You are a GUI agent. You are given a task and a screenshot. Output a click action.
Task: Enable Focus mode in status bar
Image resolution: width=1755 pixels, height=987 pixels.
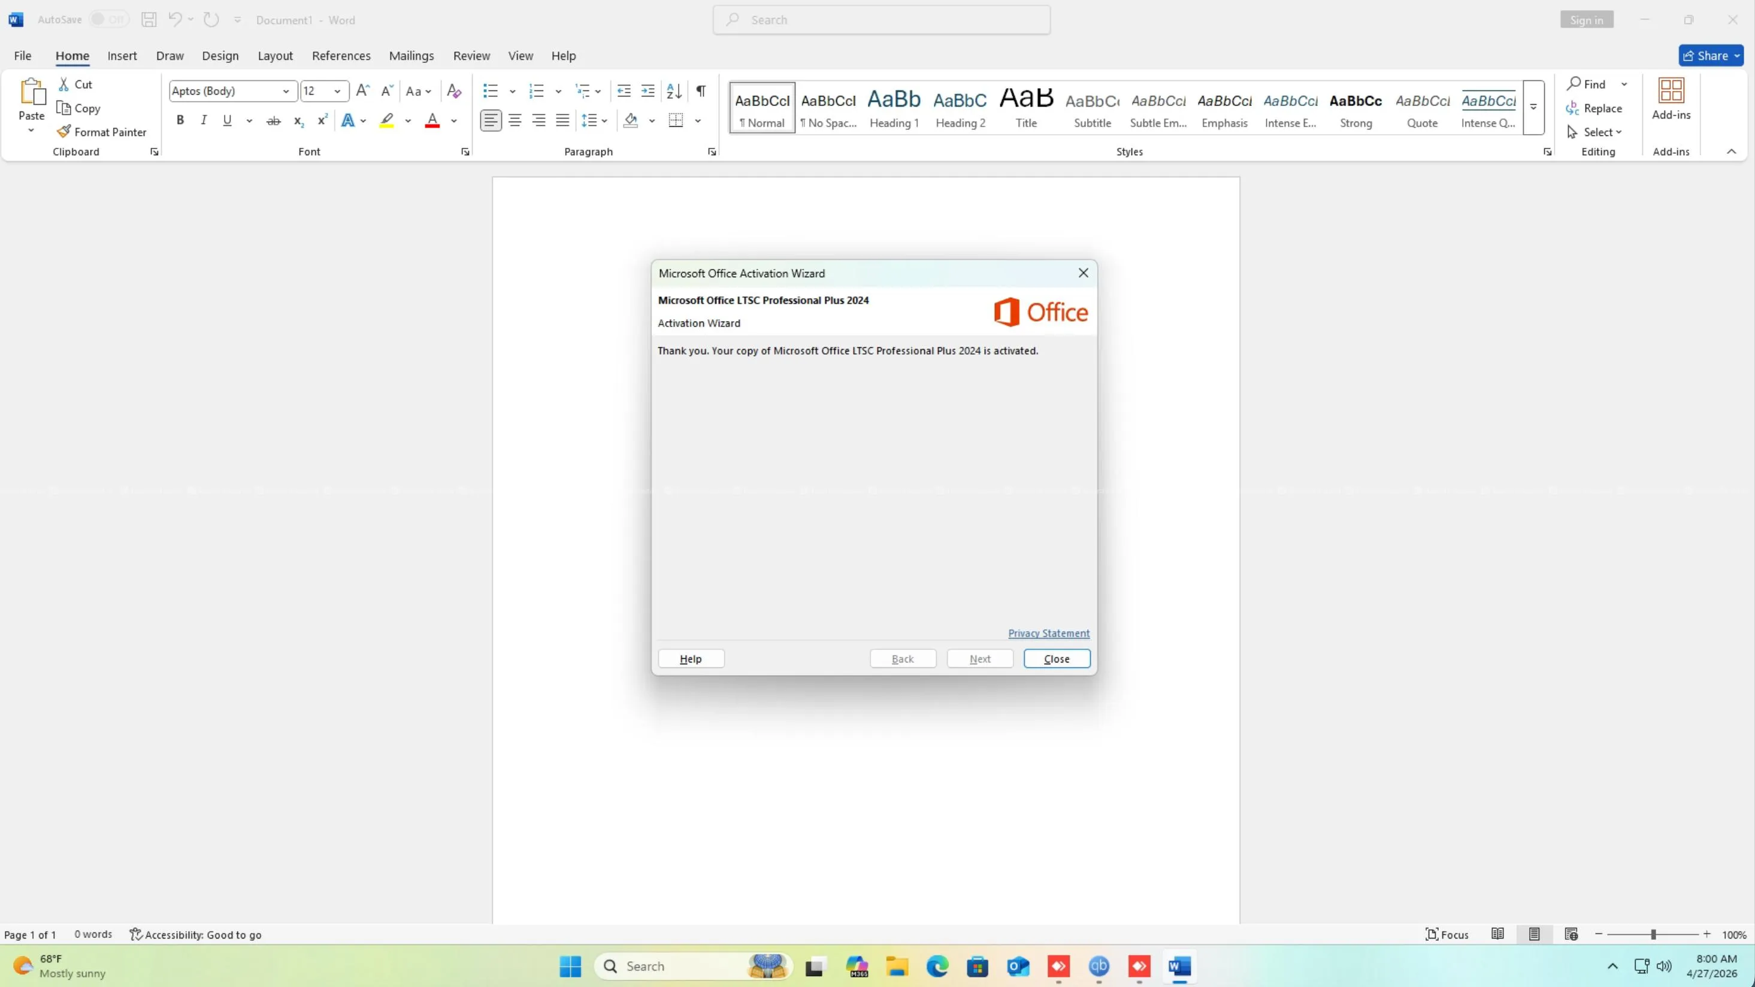pos(1447,934)
